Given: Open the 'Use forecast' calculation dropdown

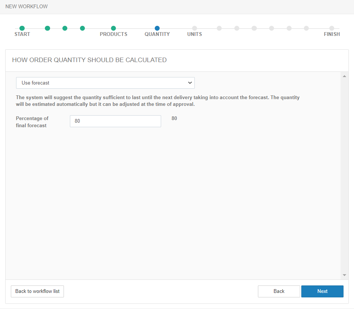Looking at the screenshot, I should tap(105, 83).
